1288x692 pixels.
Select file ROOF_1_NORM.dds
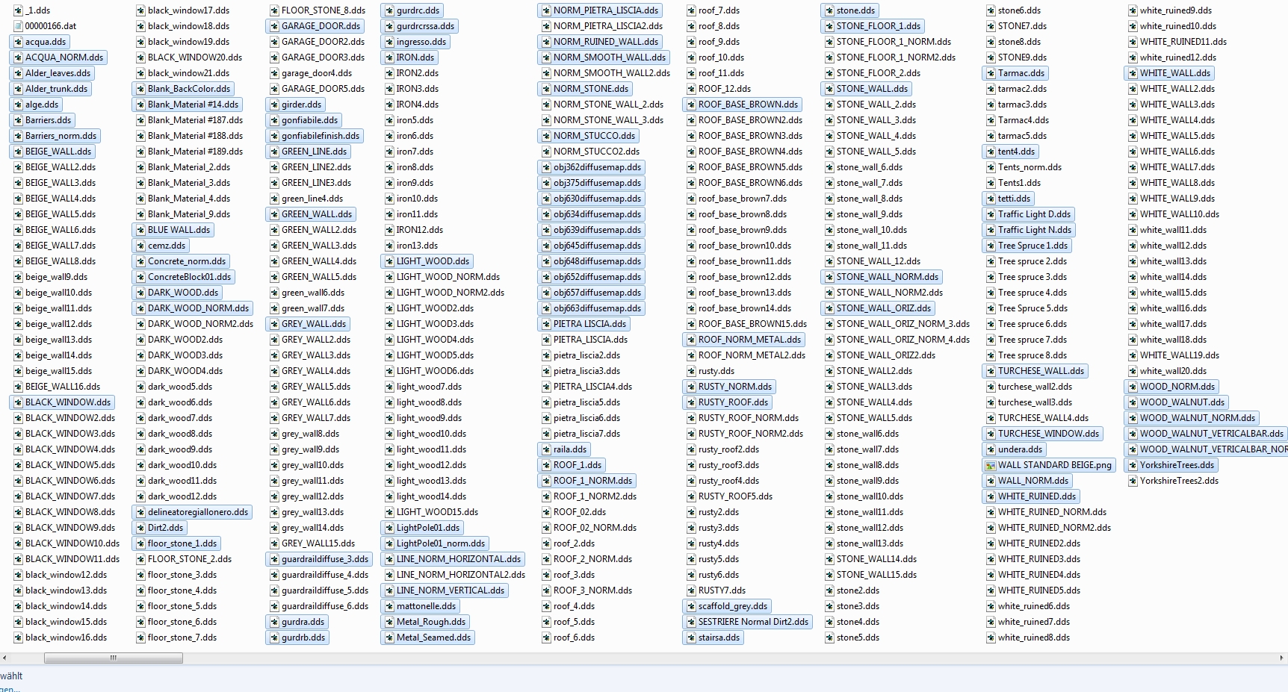[586, 481]
